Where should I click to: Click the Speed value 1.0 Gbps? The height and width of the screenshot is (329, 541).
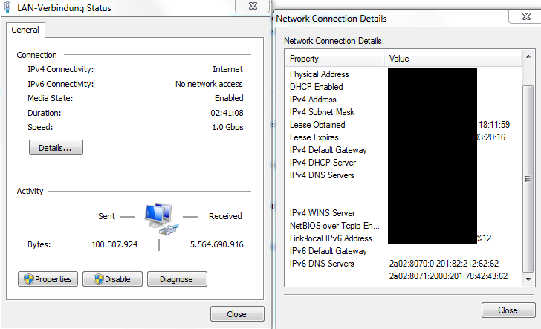[x=227, y=127]
